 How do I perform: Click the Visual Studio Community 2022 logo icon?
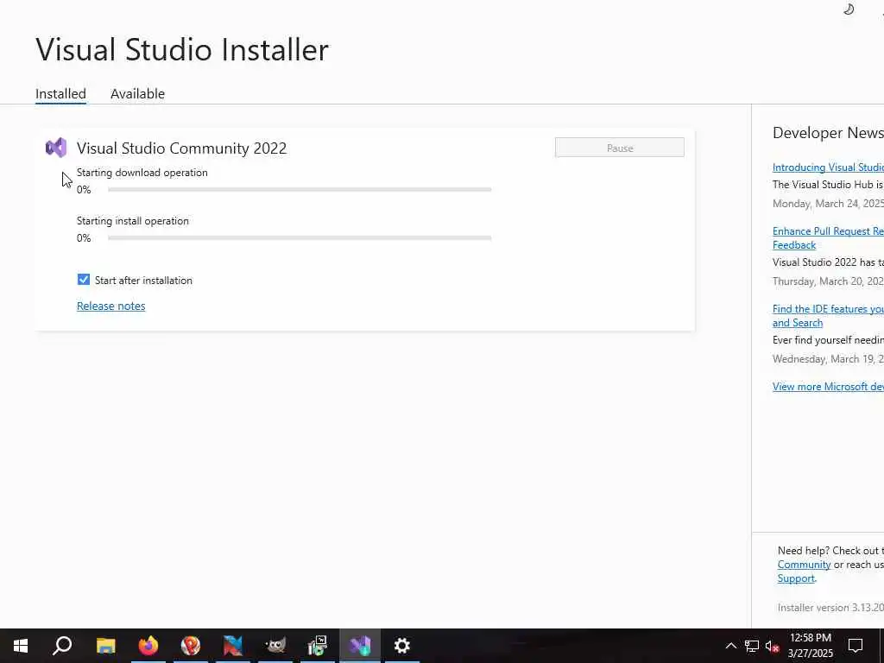tap(56, 148)
